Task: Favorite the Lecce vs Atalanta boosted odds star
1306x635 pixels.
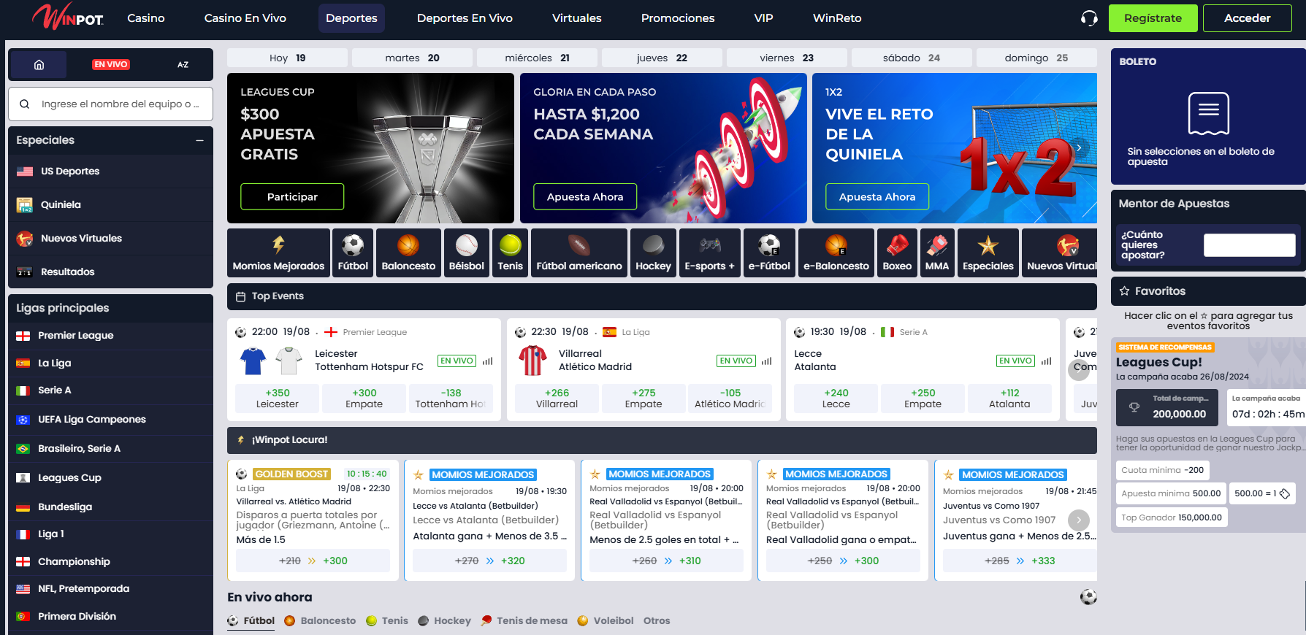Action: click(419, 474)
